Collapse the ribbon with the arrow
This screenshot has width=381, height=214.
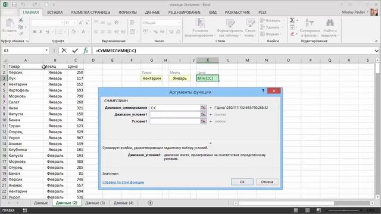tap(376, 41)
